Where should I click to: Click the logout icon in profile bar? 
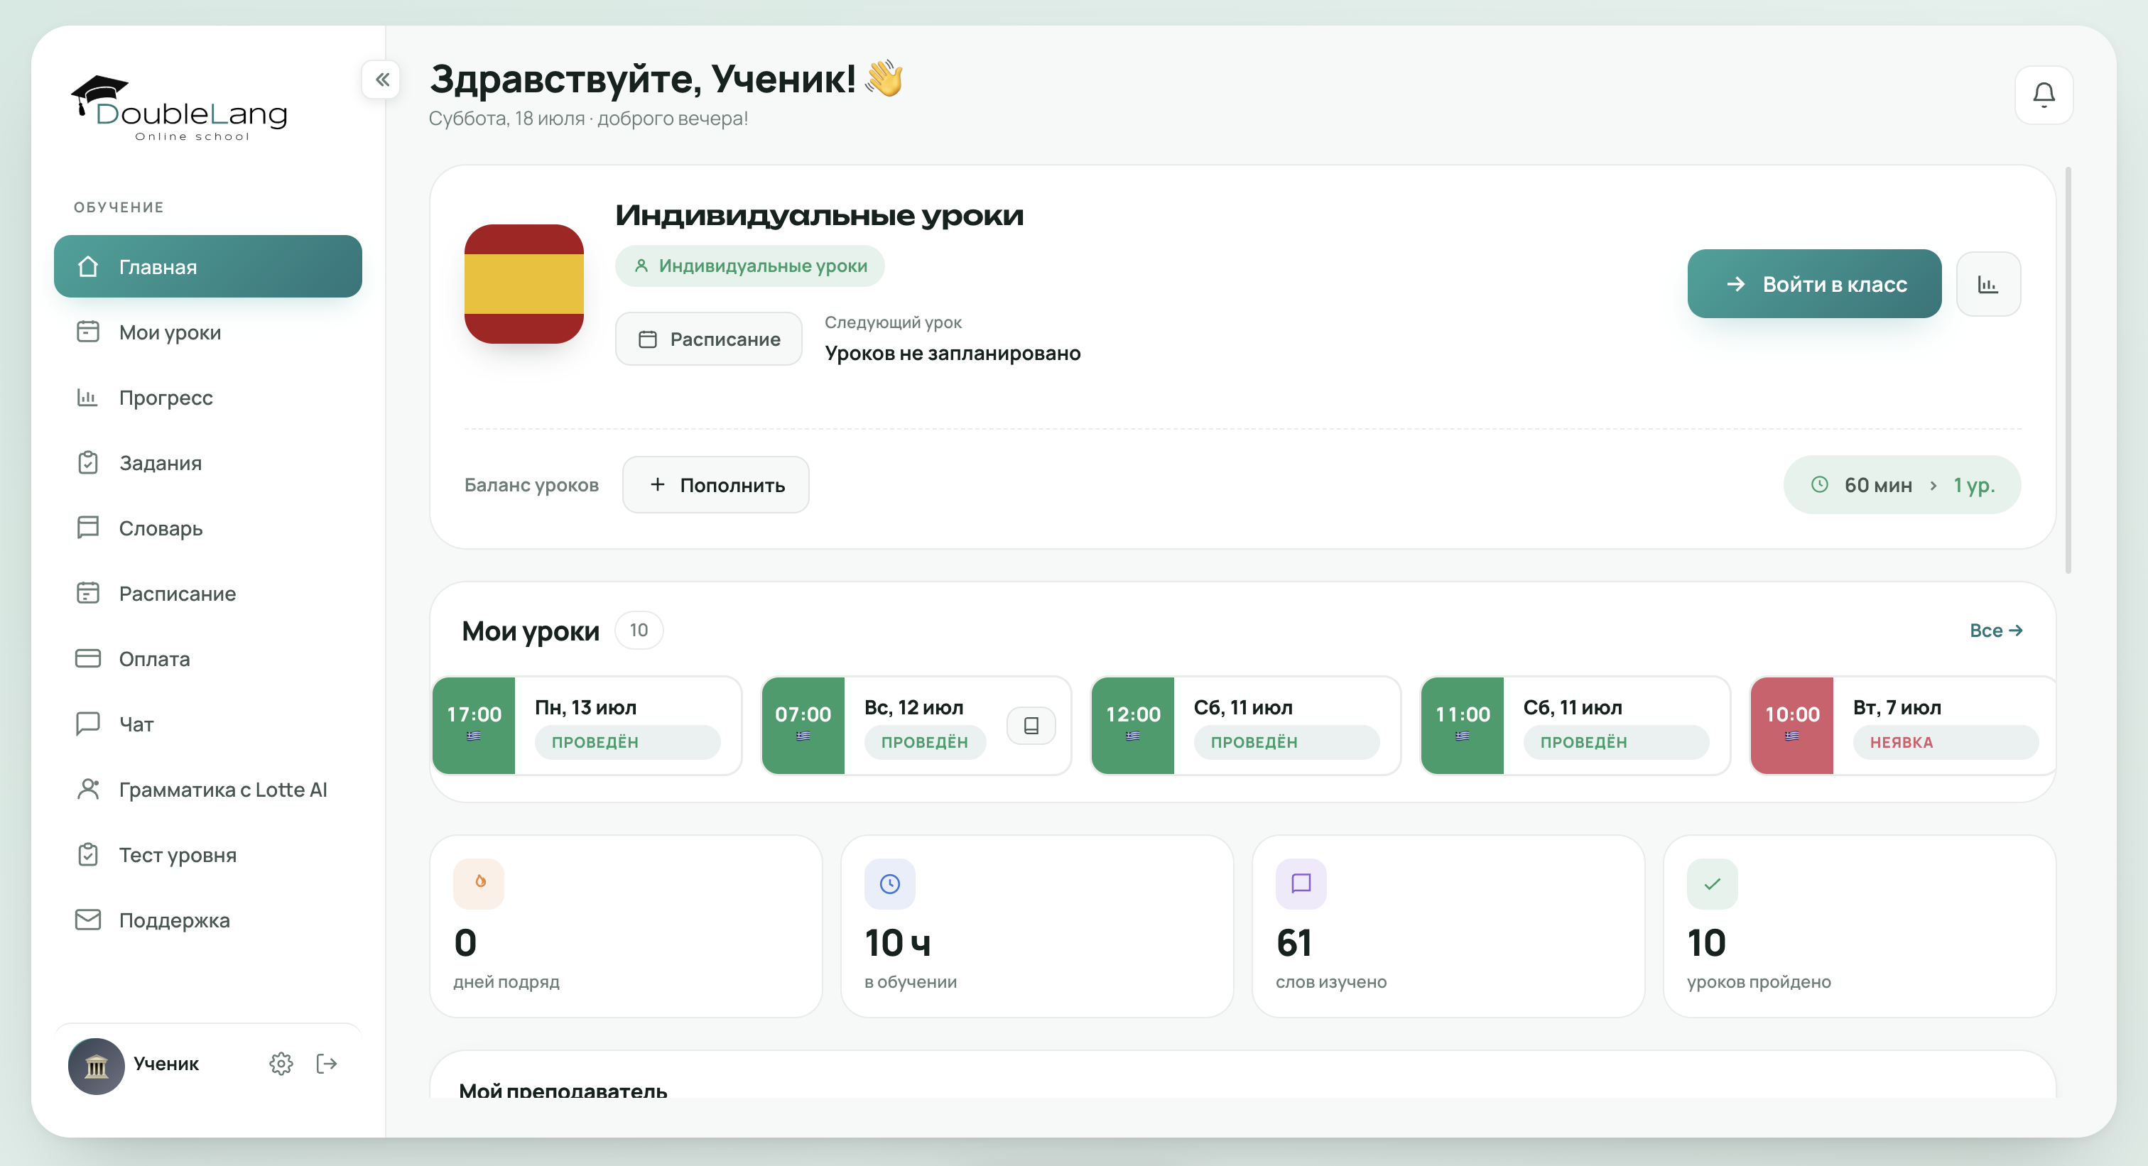[327, 1064]
